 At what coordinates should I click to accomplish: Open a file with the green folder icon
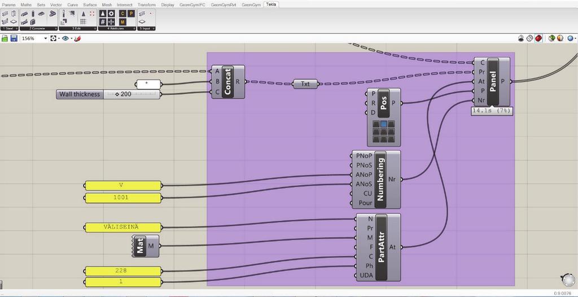[5, 38]
